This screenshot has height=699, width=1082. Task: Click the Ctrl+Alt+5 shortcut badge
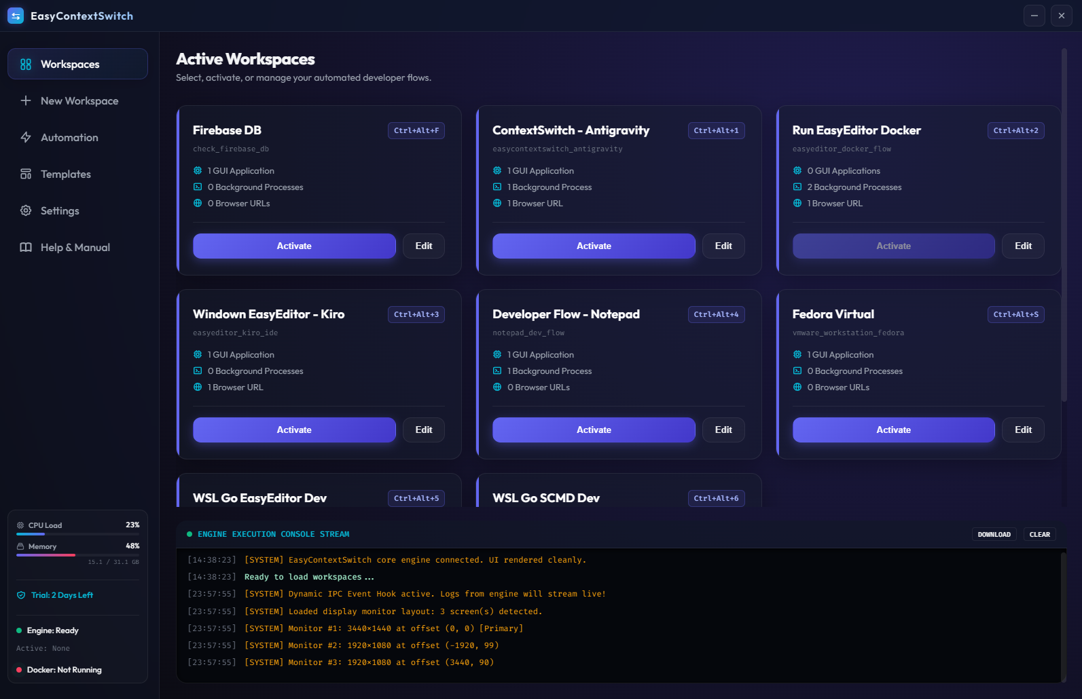coord(416,498)
